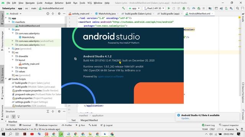245x137 pixels.
Task: Click the open-source software link
Action: point(111,76)
